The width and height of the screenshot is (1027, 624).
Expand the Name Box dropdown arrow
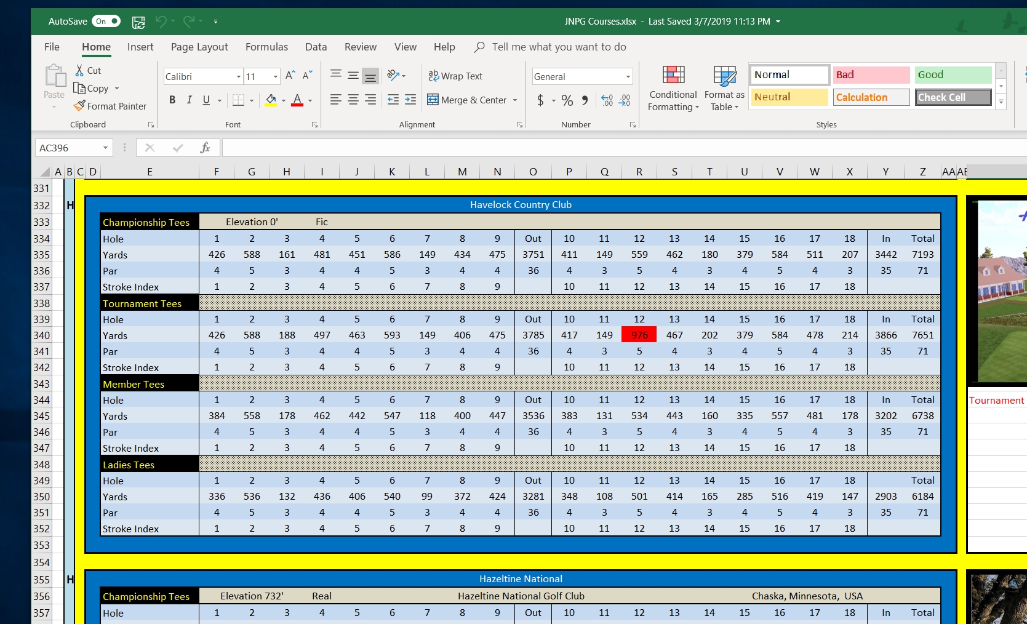105,148
